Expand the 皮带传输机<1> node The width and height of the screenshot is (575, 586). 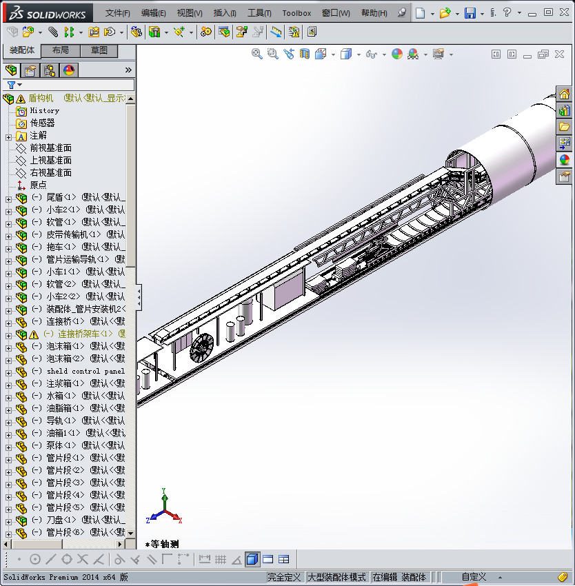[x=8, y=236]
